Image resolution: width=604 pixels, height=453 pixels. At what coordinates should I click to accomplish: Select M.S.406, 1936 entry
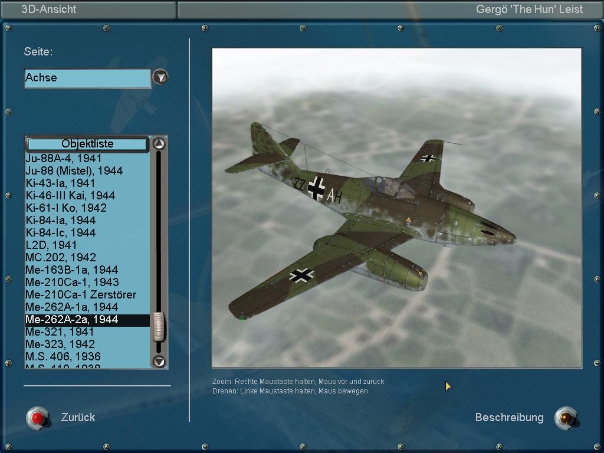pos(87,356)
